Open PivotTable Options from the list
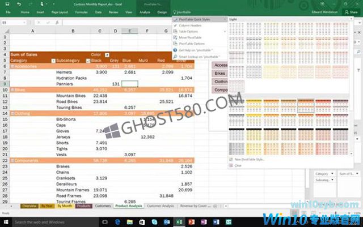Image resolution: width=363 pixels, height=227 pixels. tap(200, 44)
